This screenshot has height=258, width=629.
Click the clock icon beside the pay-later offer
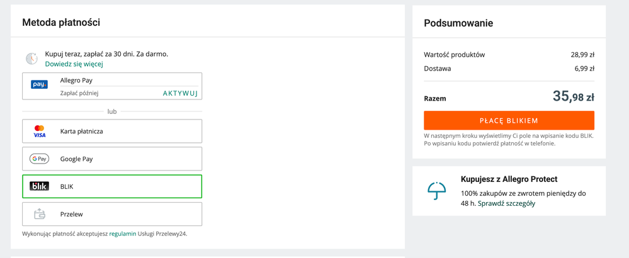pos(31,59)
